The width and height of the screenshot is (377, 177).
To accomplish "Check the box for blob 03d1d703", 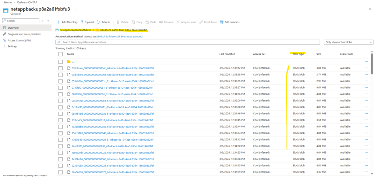I will point(60,75).
